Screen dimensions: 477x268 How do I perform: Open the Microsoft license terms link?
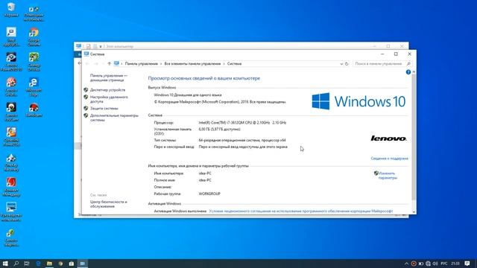(x=301, y=211)
